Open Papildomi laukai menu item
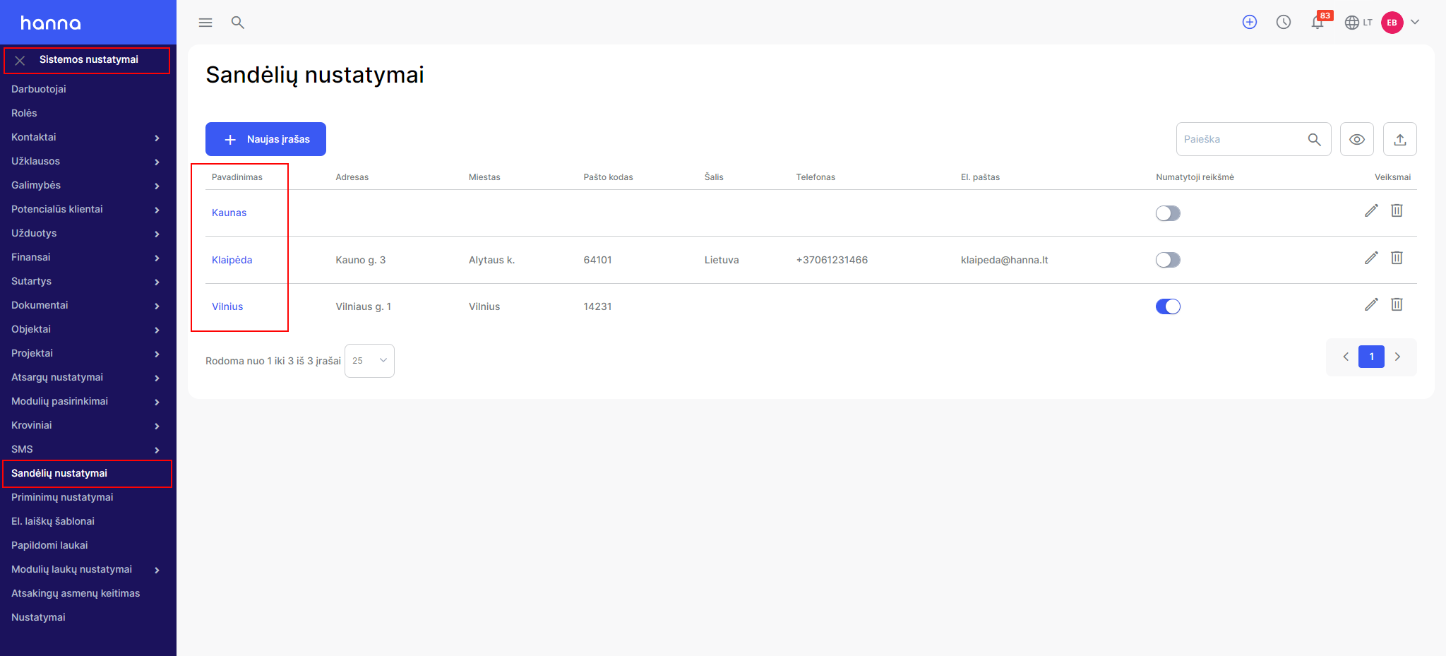The width and height of the screenshot is (1446, 656). pyautogui.click(x=49, y=545)
